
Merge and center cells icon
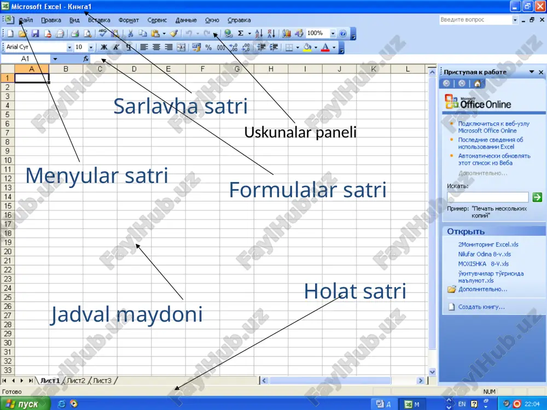tap(181, 47)
